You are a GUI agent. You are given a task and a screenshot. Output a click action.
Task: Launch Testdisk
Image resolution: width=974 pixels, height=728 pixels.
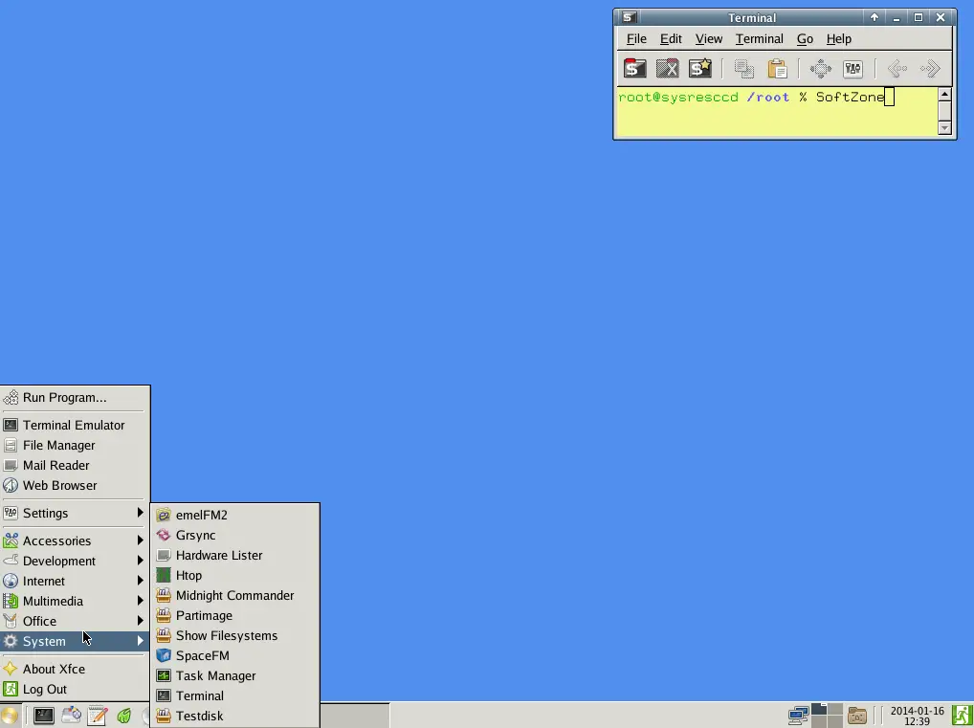click(235, 716)
